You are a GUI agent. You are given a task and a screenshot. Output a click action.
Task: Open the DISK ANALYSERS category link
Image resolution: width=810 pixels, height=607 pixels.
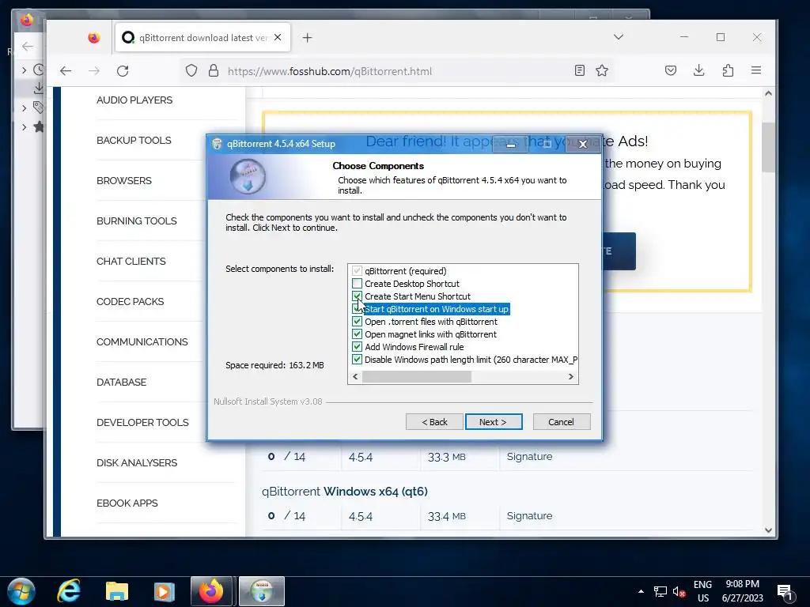[137, 462]
